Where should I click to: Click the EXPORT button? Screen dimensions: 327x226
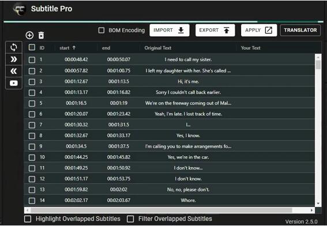tap(215, 30)
